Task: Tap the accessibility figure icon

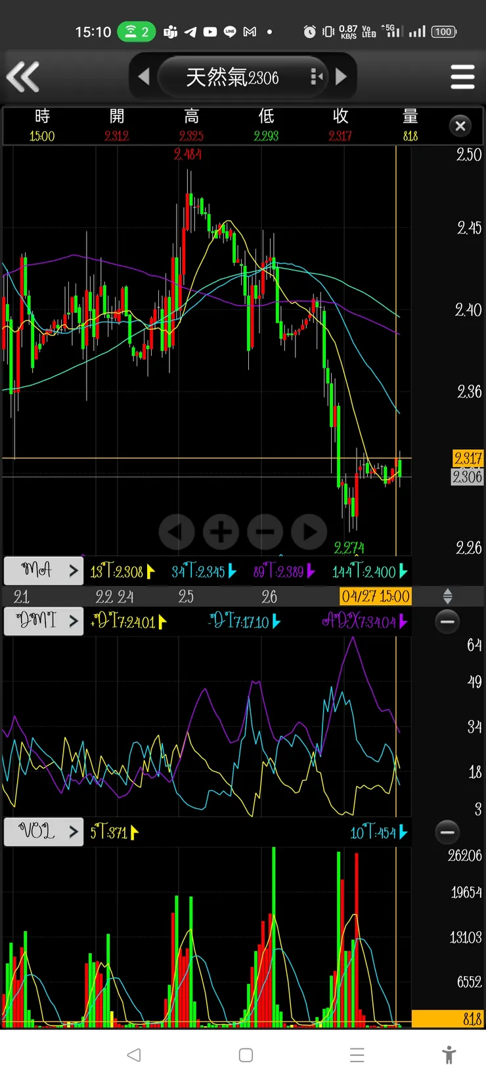Action: click(x=449, y=1055)
